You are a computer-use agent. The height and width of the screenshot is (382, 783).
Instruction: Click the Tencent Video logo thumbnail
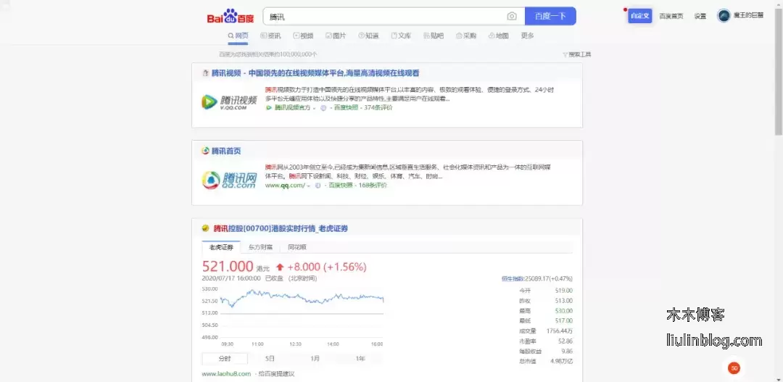click(x=228, y=102)
